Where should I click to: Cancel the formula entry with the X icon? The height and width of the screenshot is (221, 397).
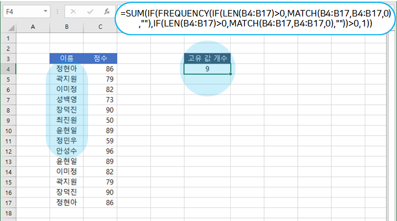(73, 12)
